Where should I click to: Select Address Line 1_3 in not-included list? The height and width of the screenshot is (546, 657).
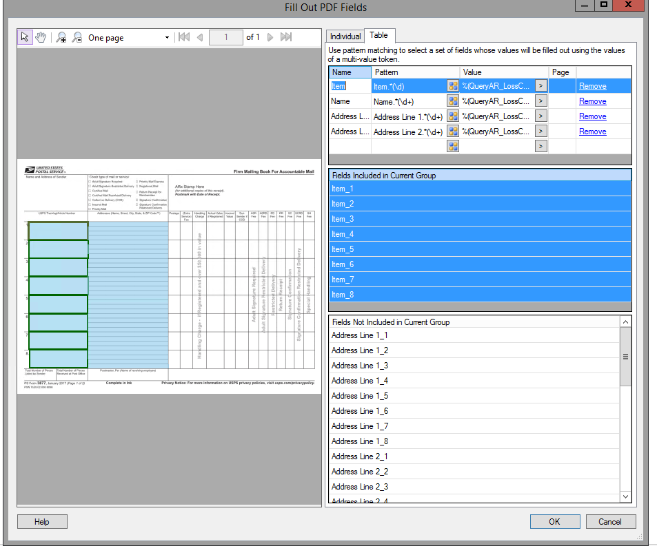(x=359, y=366)
